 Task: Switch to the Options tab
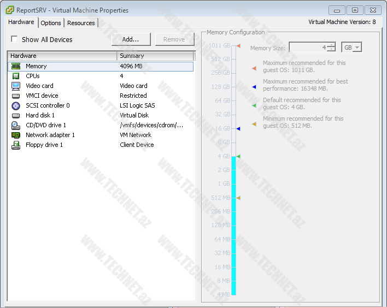[51, 23]
